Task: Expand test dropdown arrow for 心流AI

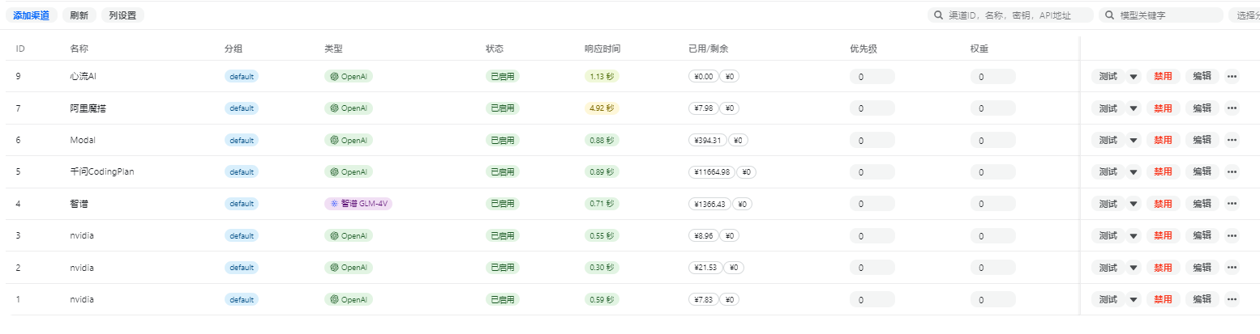Action: (1134, 76)
